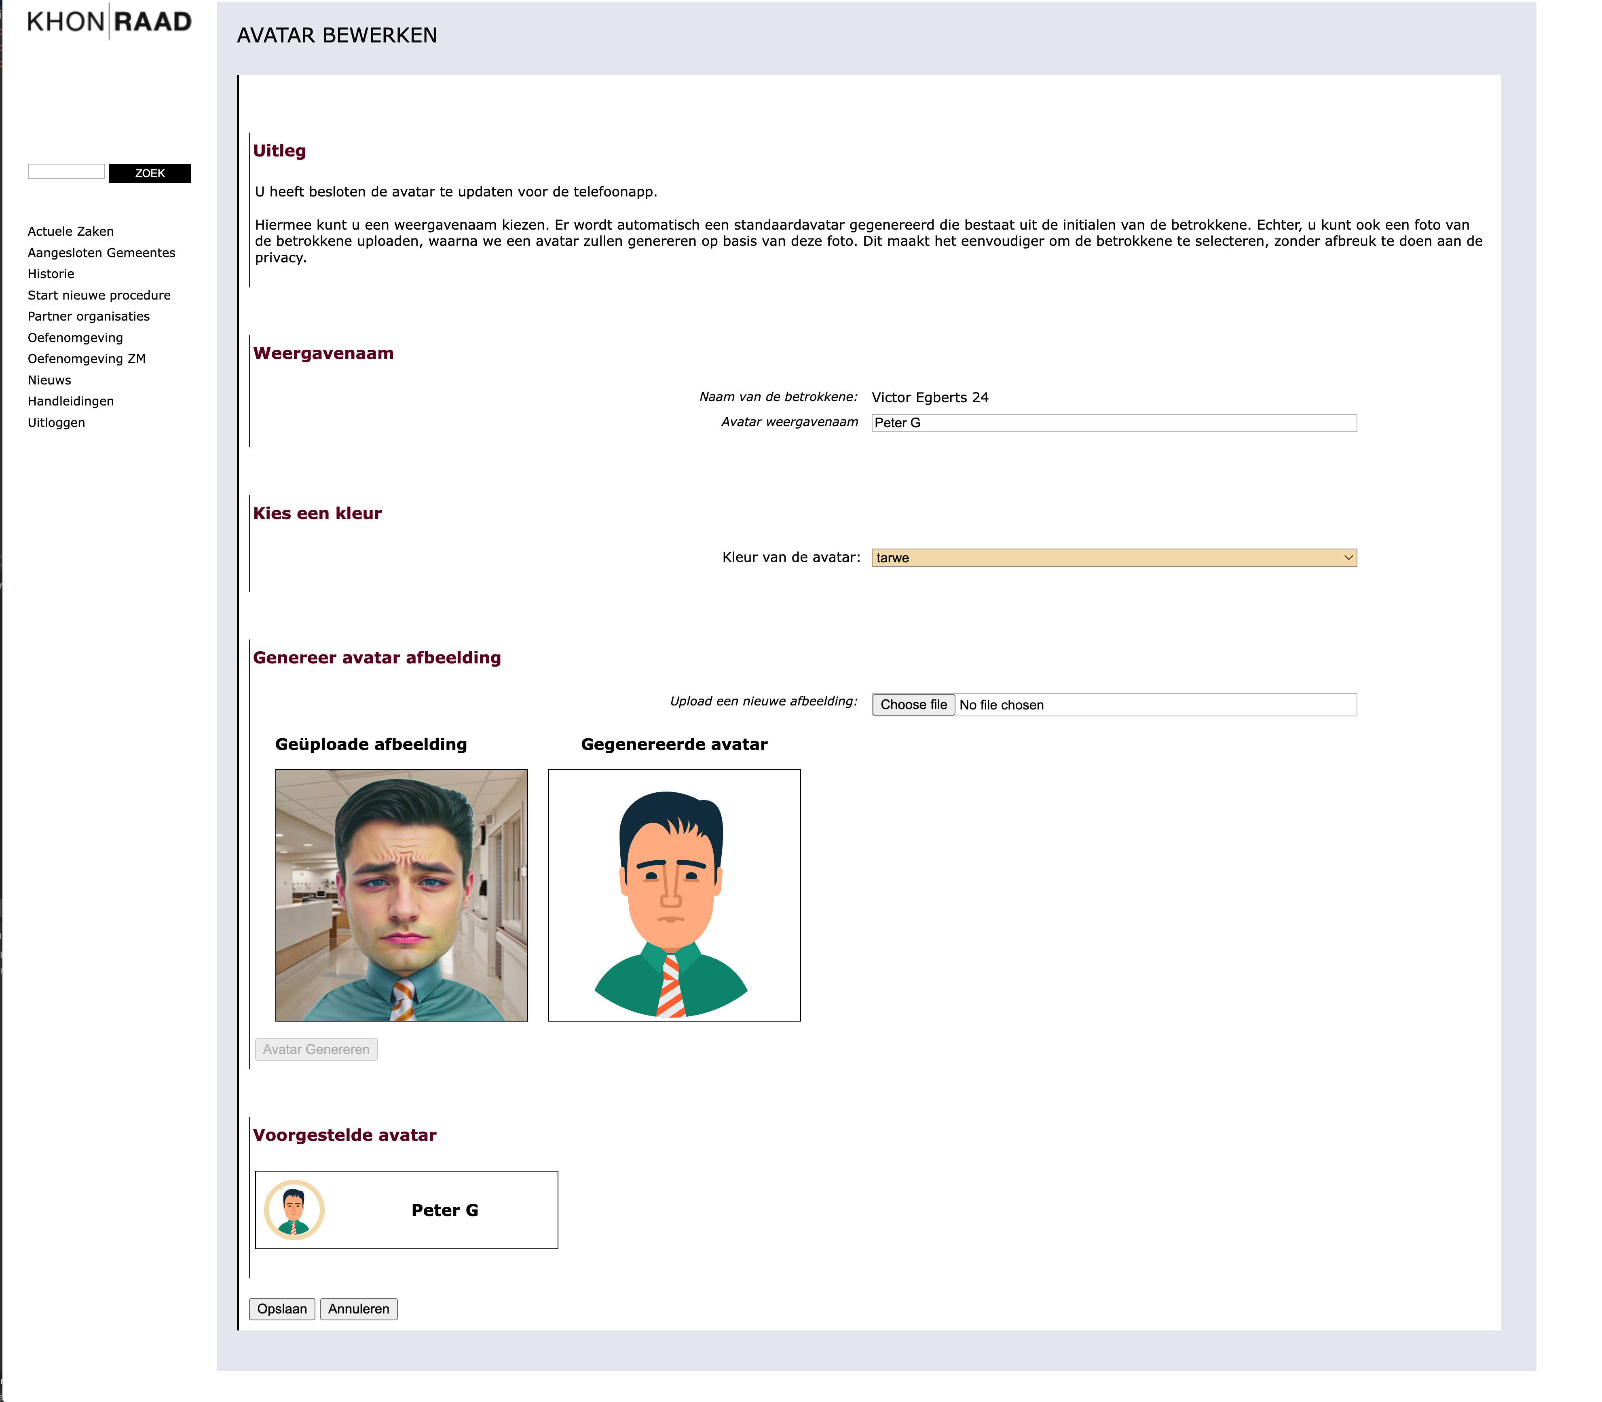
Task: Click the ZOEK search button
Action: point(151,174)
